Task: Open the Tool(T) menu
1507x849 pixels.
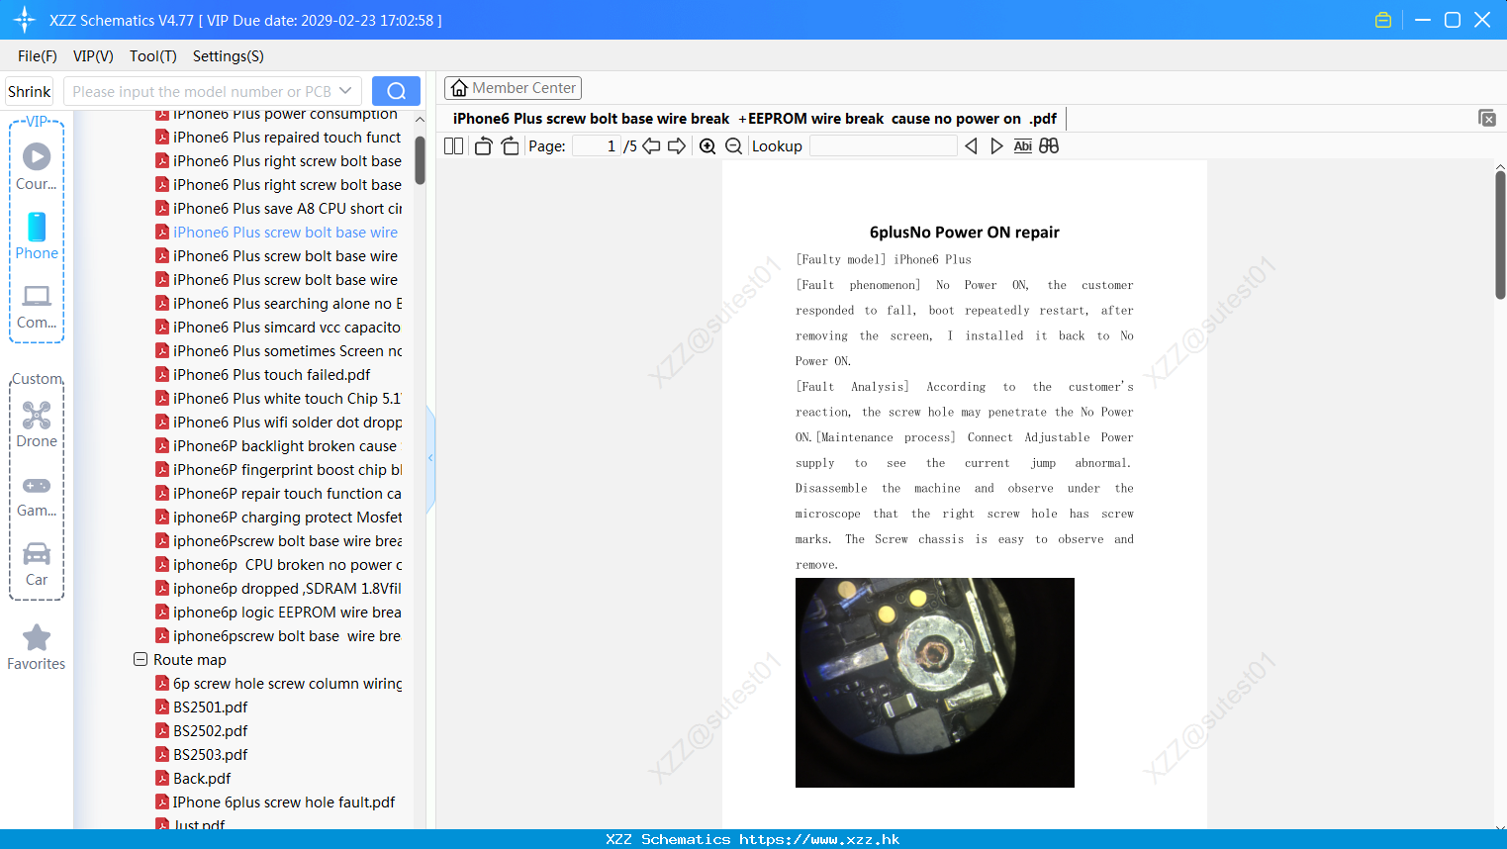Action: pyautogui.click(x=153, y=56)
